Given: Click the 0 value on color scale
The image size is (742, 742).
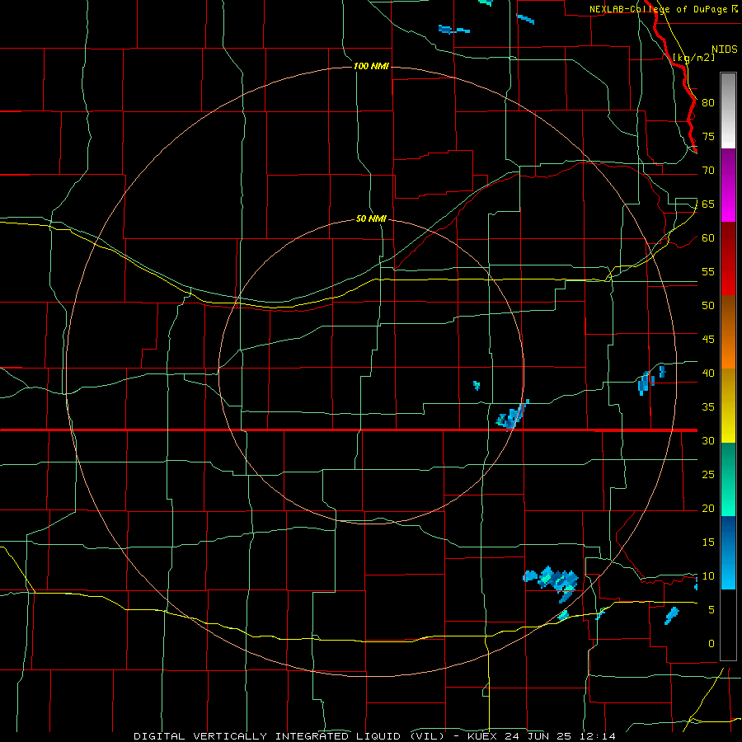Looking at the screenshot, I should click(711, 644).
